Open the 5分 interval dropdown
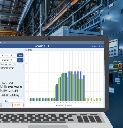This screenshot has width=123, height=128. tap(14, 101)
